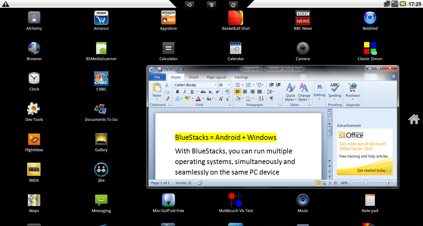
Task: Click the Grow Font icon
Action: [x=221, y=99]
